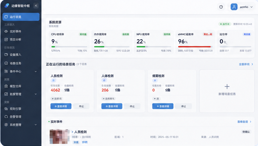Click the tag icon under 人员检测 card title
258x146 pixels.
click(53, 81)
